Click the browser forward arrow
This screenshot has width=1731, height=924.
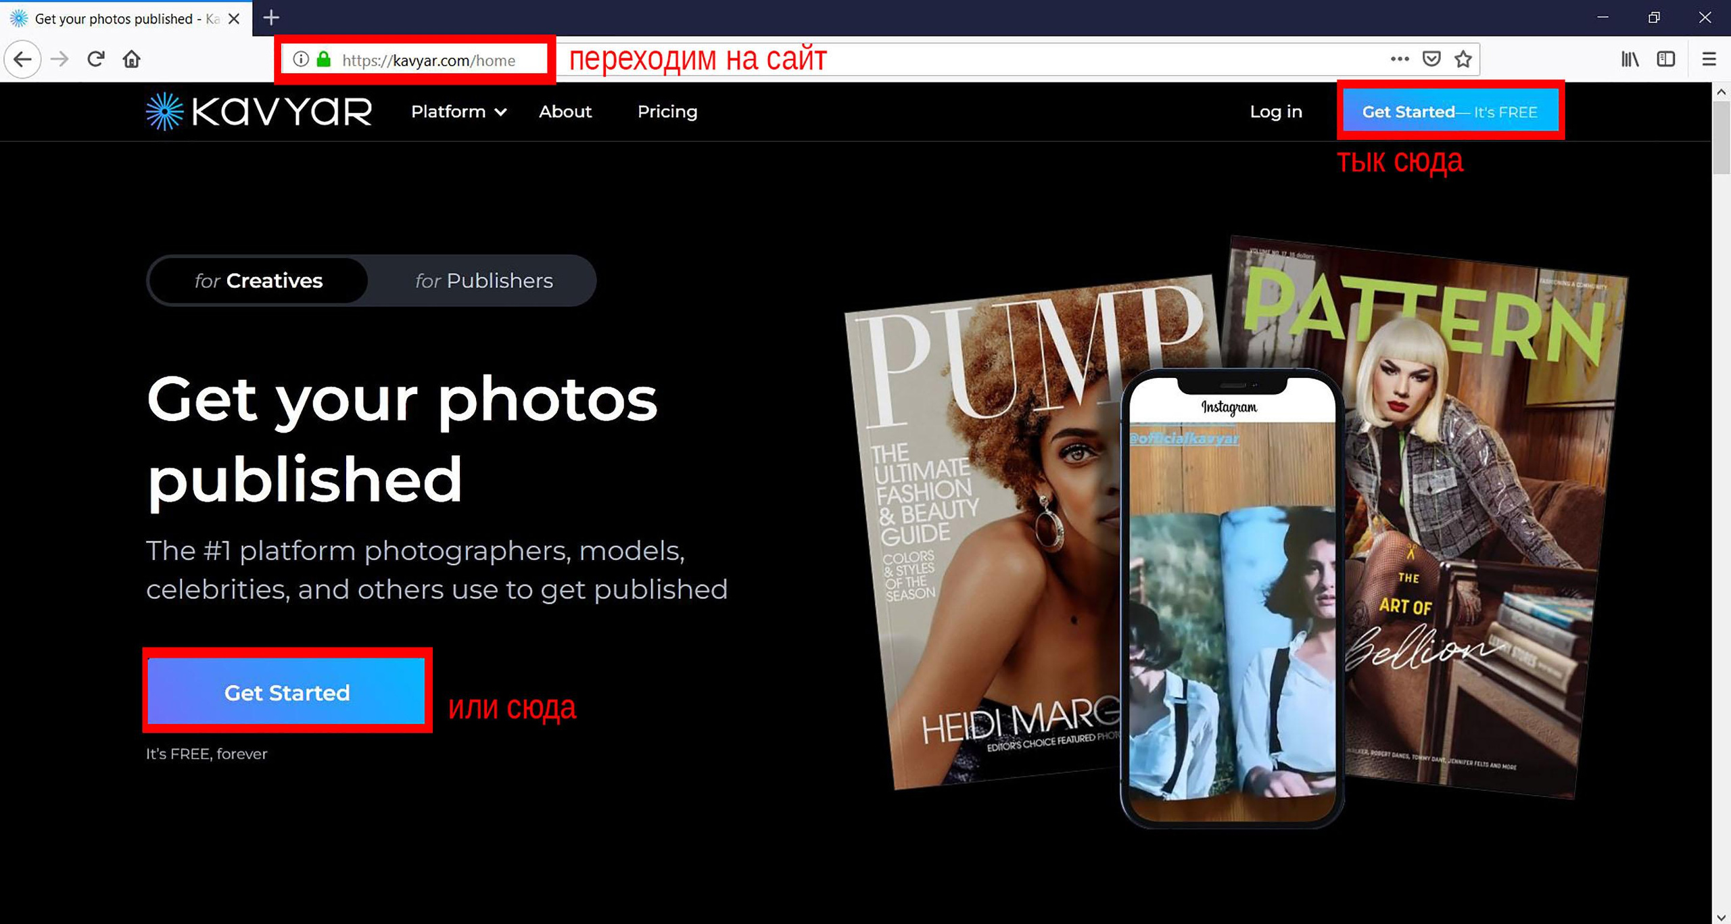pos(60,59)
